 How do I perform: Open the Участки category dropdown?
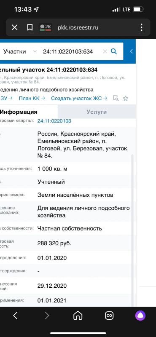click(x=20, y=51)
